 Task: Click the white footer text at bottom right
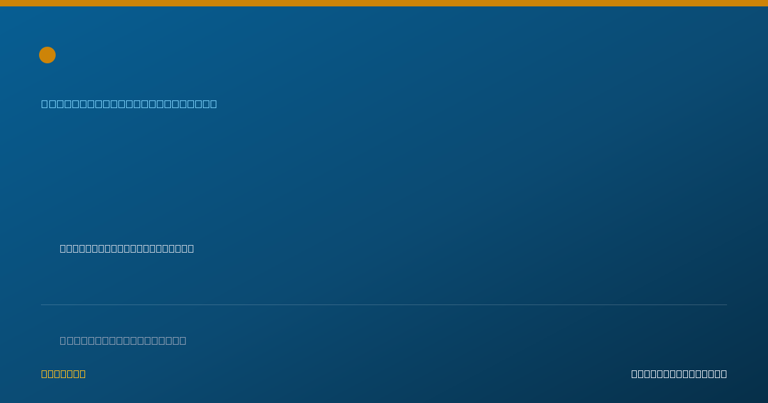pos(679,374)
